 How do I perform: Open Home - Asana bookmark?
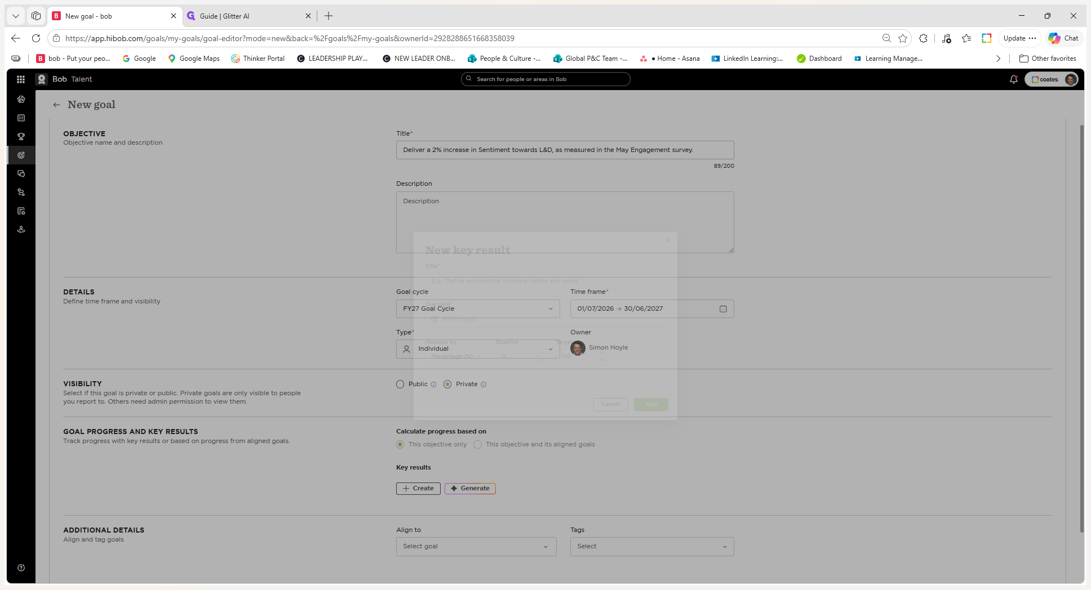tap(669, 59)
